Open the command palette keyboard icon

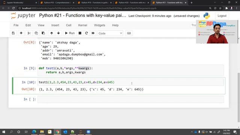pos(129,33)
